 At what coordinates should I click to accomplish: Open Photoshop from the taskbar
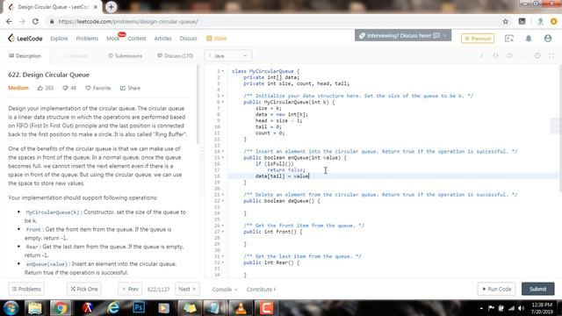(139, 308)
